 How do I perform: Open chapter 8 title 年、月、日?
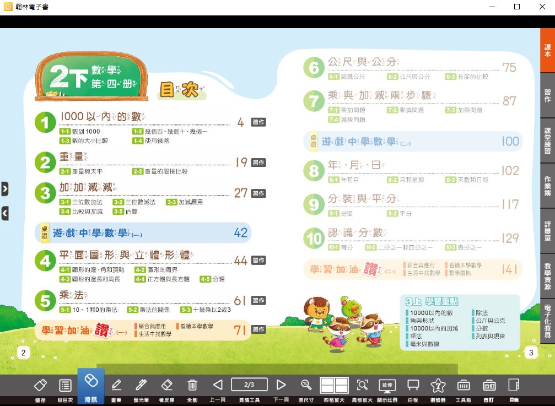357,165
